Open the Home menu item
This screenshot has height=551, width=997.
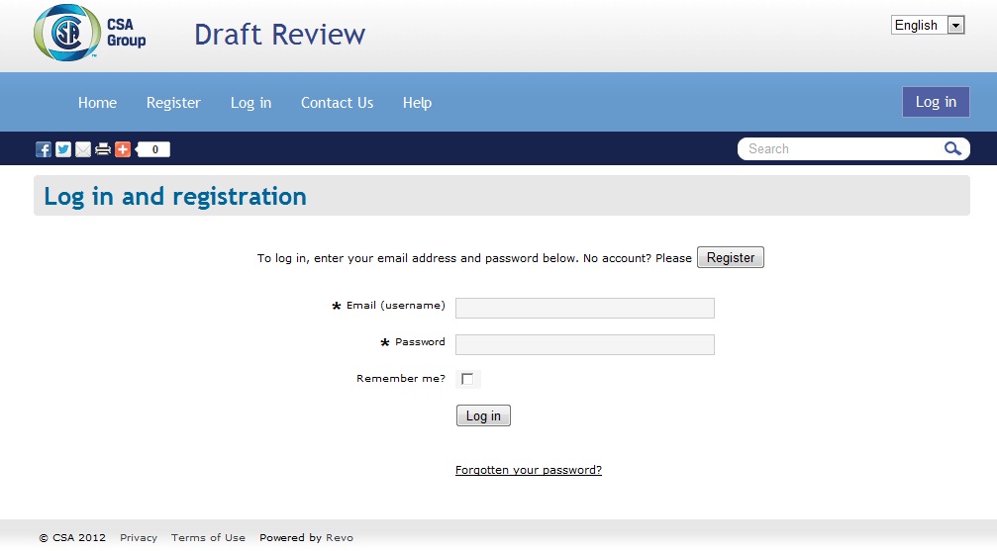[x=97, y=102]
